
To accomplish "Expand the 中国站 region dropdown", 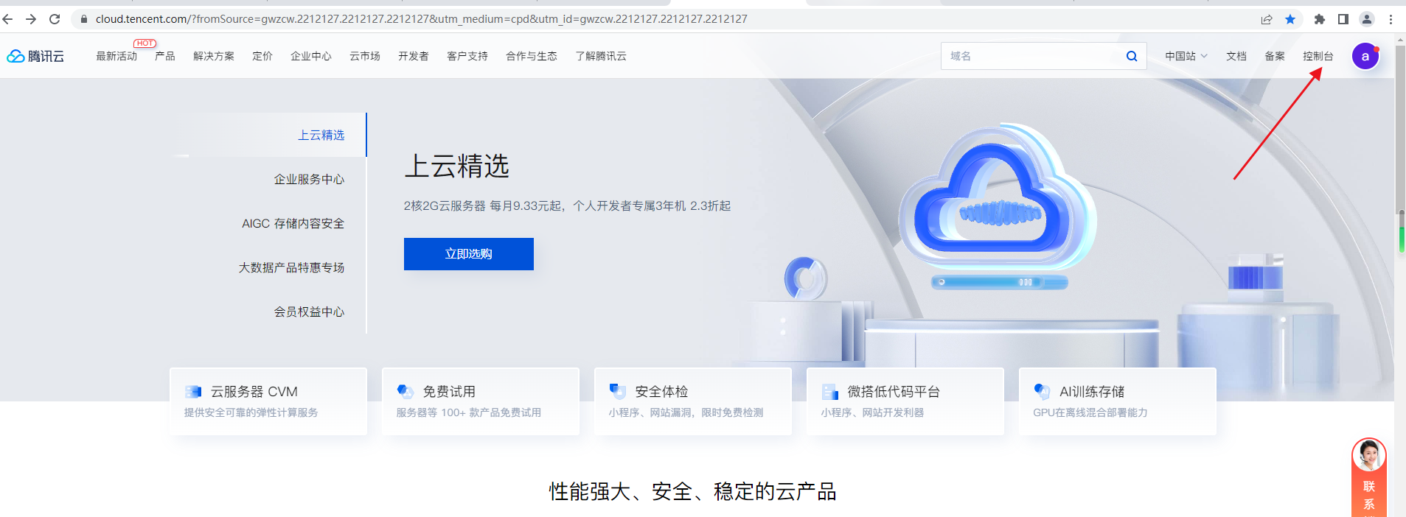I will pyautogui.click(x=1186, y=56).
